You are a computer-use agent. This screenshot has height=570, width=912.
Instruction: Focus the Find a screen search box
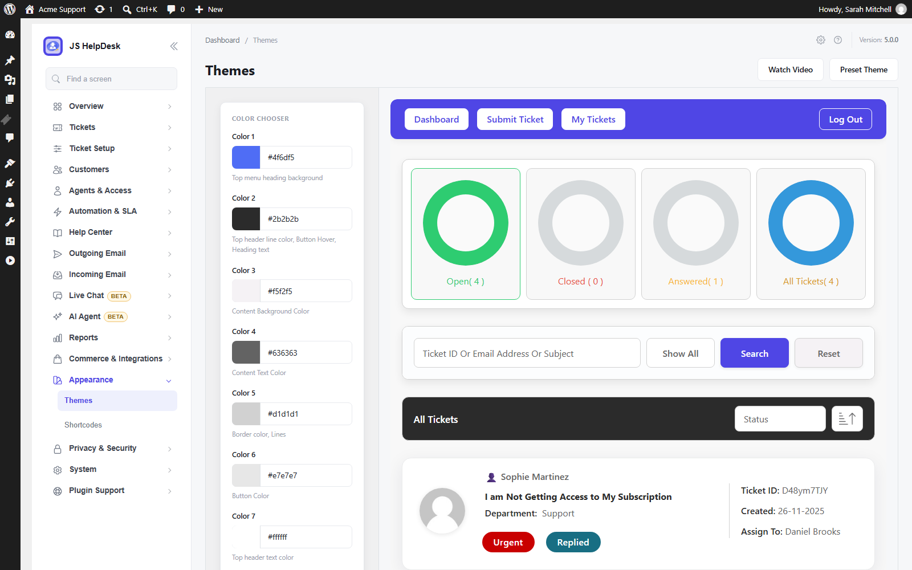111,79
